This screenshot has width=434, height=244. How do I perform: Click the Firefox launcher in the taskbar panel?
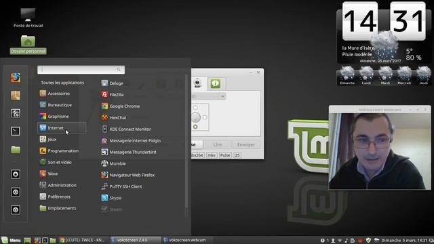point(37,240)
